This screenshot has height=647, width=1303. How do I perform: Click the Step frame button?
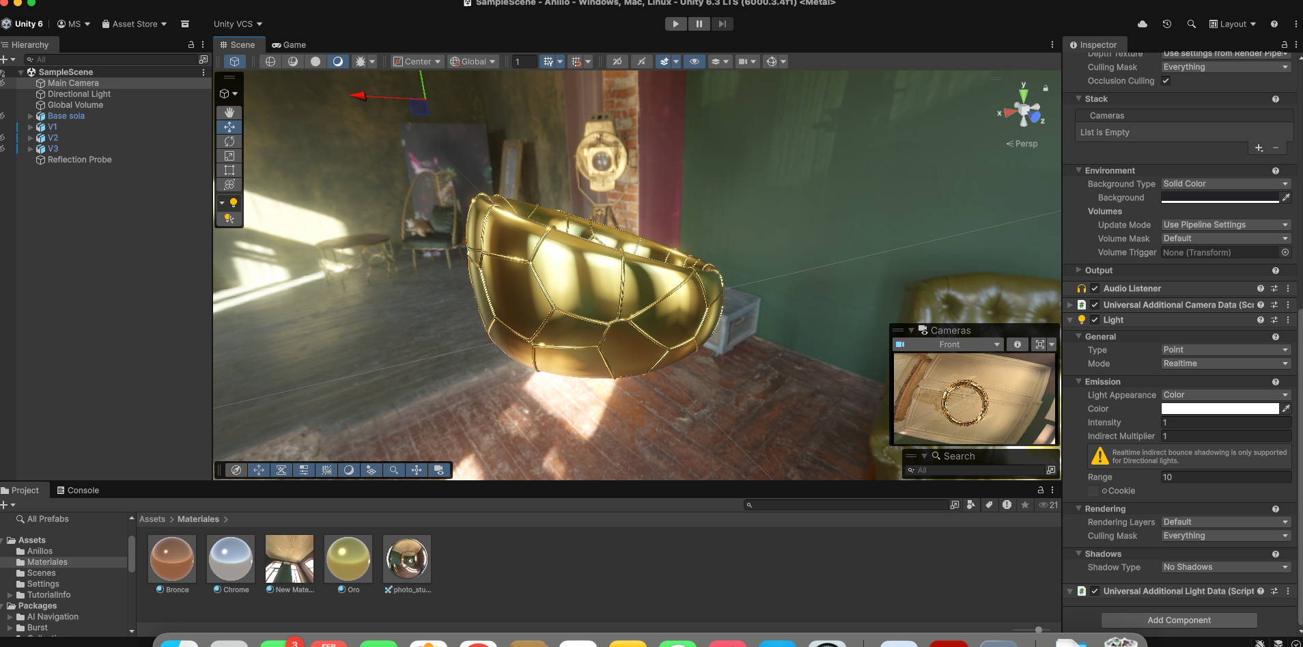(722, 24)
